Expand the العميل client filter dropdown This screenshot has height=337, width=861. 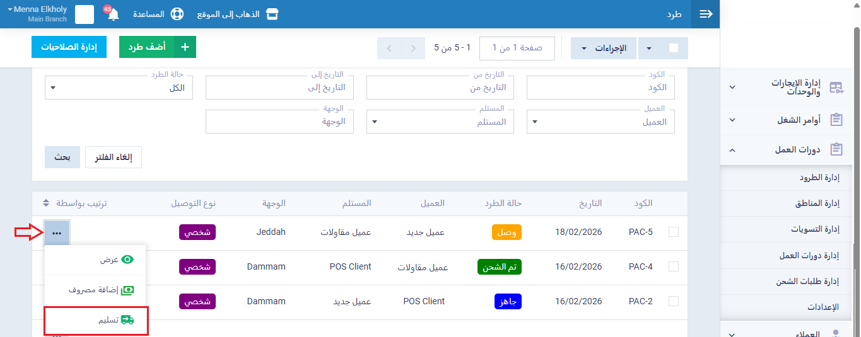pyautogui.click(x=600, y=122)
